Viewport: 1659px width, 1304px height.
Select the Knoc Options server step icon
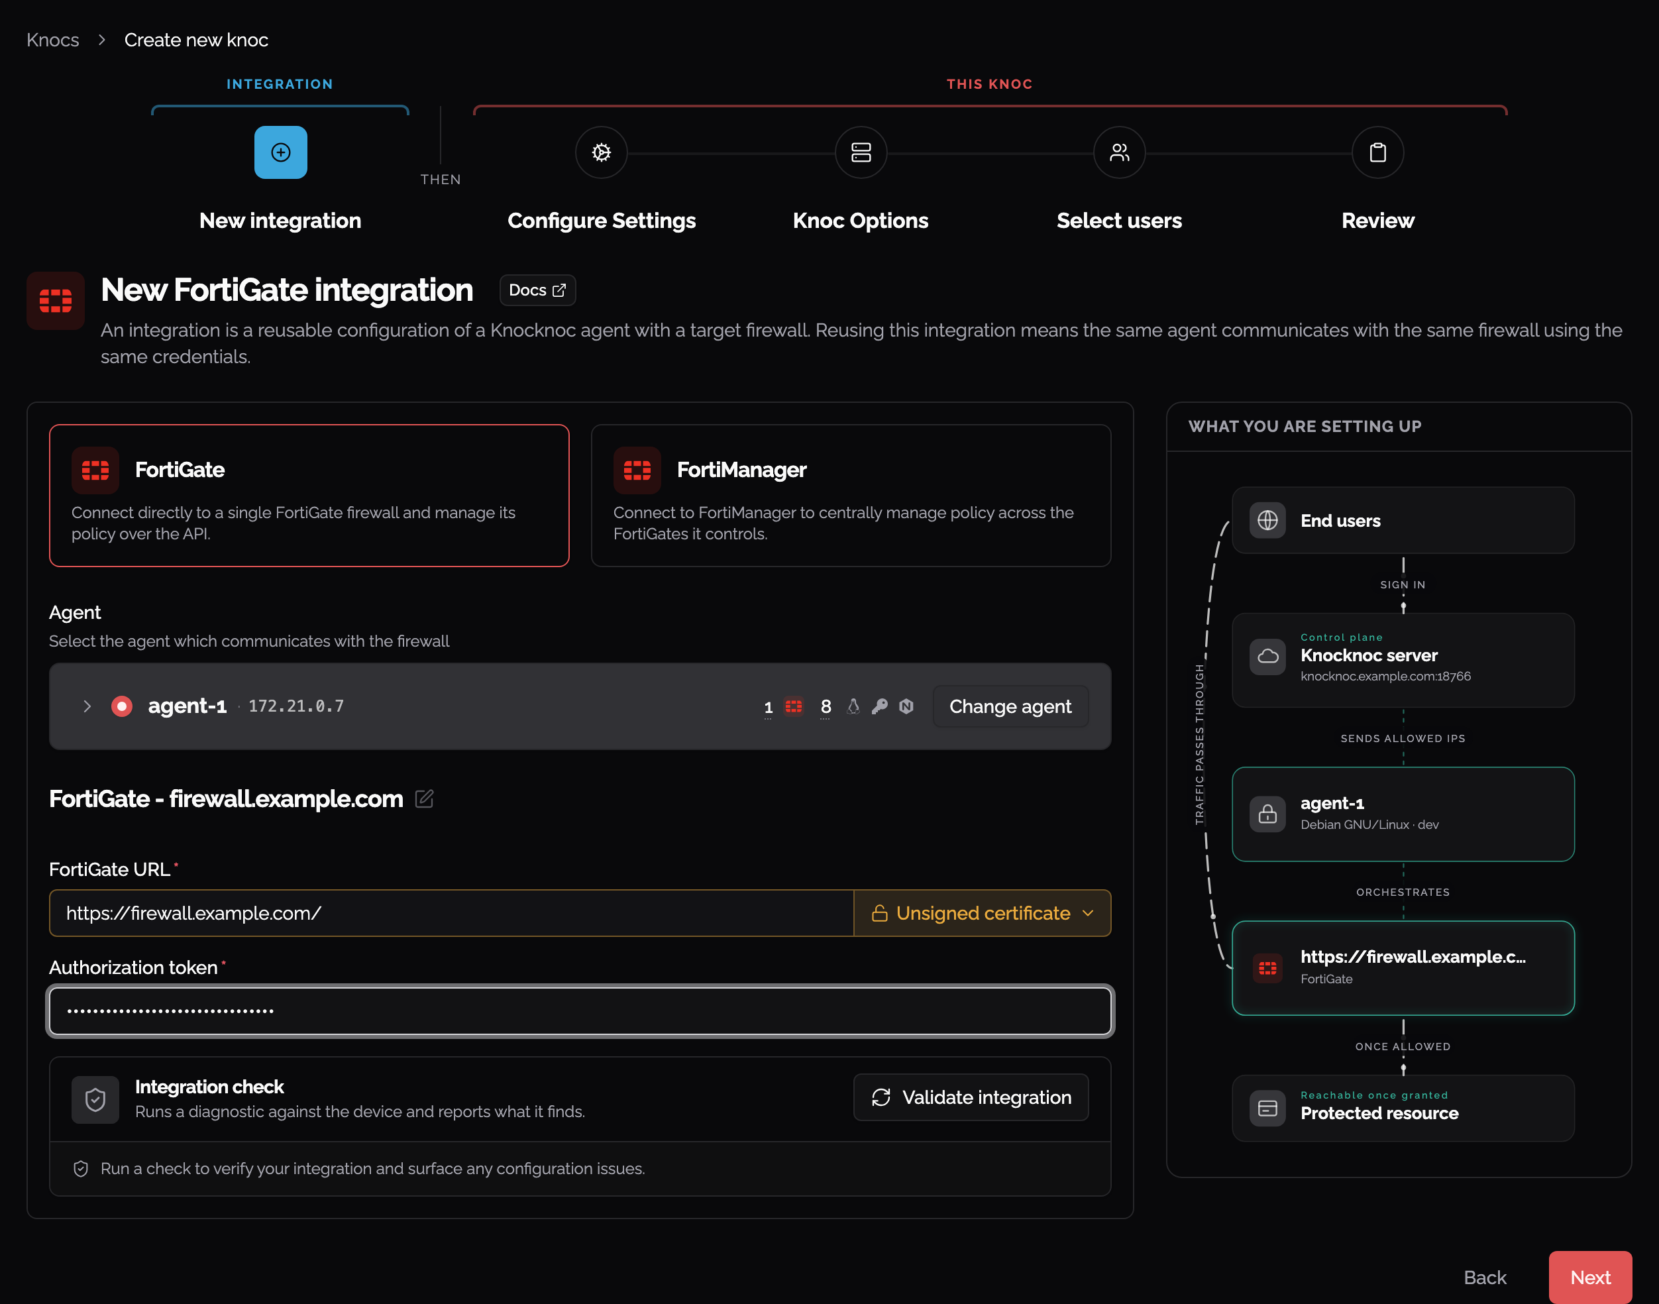coord(861,152)
